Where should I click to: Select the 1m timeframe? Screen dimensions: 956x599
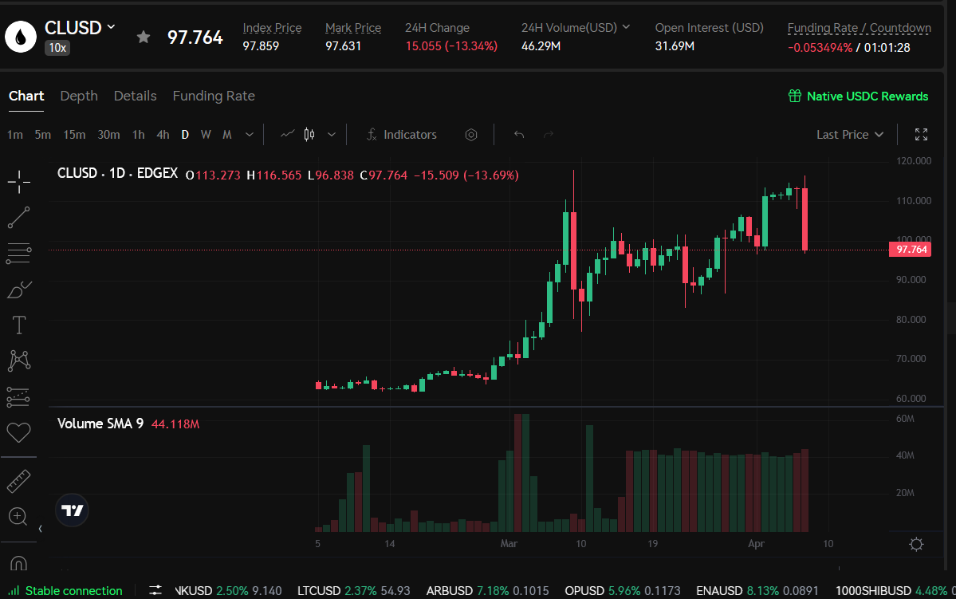[15, 135]
